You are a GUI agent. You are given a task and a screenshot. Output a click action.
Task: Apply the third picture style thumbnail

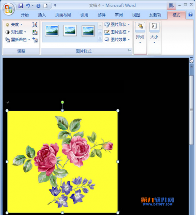click(x=88, y=31)
